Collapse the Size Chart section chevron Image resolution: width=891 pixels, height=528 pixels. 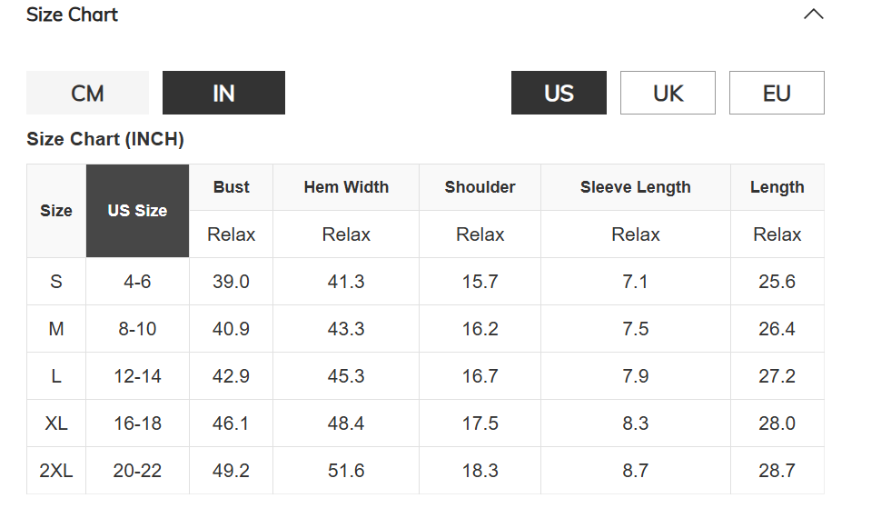click(x=814, y=15)
